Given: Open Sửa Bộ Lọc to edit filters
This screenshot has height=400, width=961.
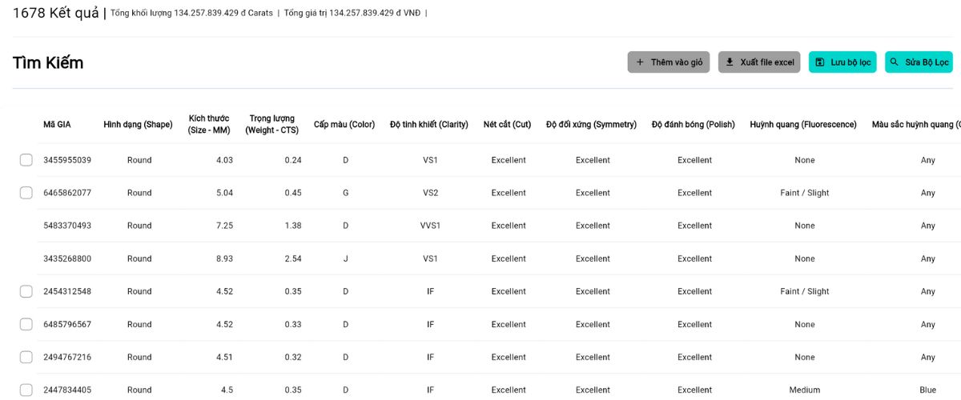Looking at the screenshot, I should click(919, 62).
